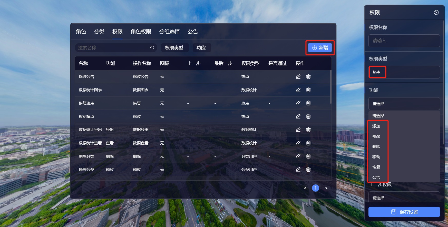
Task: Click 数据查看 operation name cell
Action: (141, 143)
